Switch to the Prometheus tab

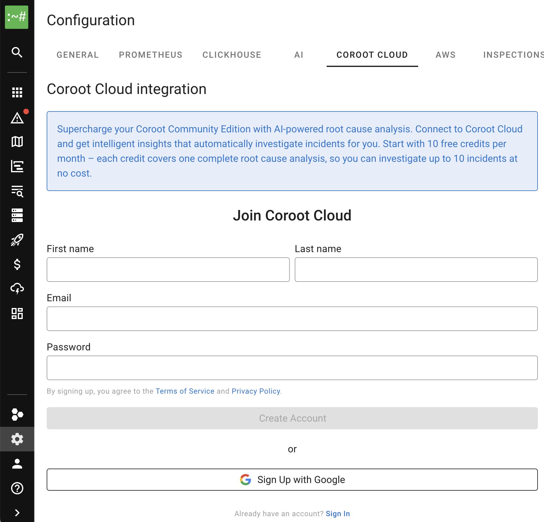click(151, 55)
